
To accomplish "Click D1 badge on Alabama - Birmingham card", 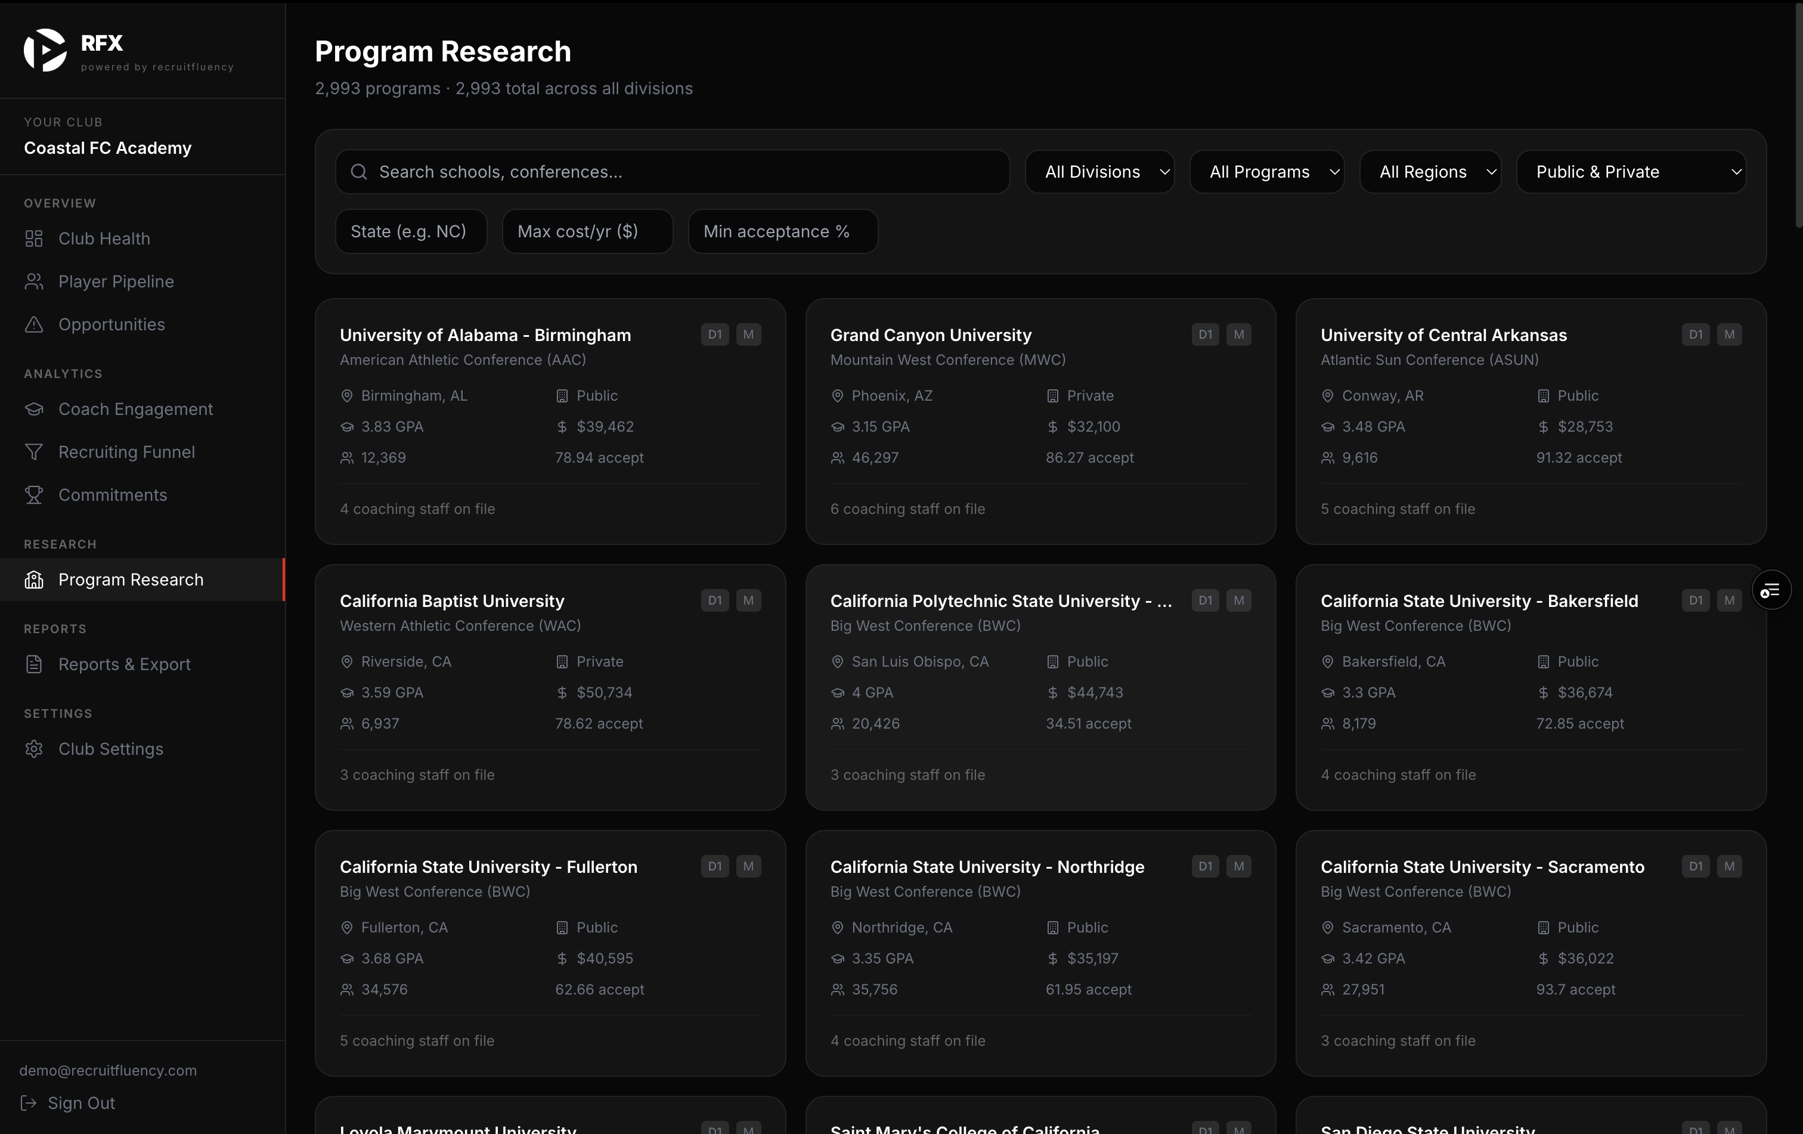I will (714, 334).
